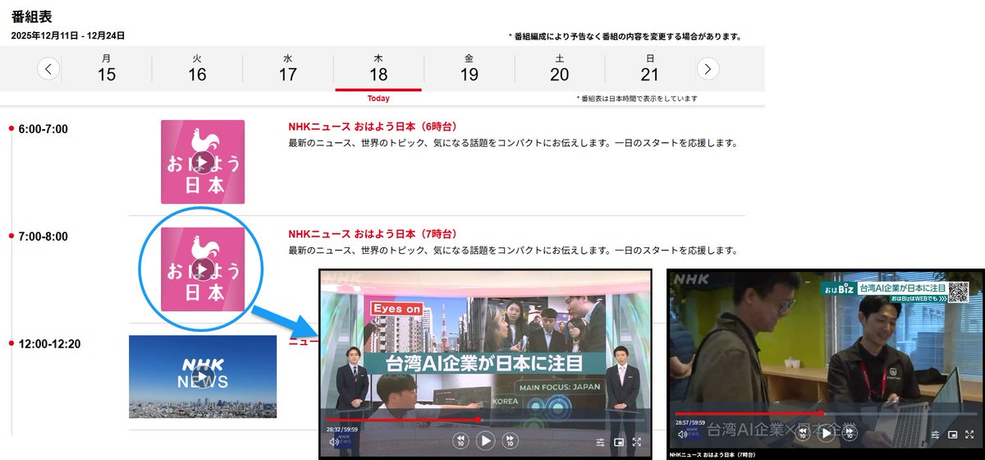Viewport: 985px width, 460px height.
Task: Enter fullscreen in the right video player
Action: point(969,434)
